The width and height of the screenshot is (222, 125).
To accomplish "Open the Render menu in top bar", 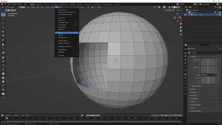I will (14, 4).
